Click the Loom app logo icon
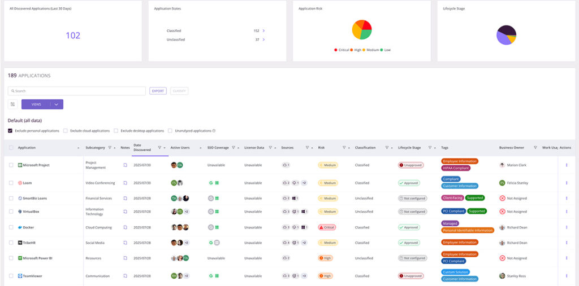 click(x=20, y=183)
